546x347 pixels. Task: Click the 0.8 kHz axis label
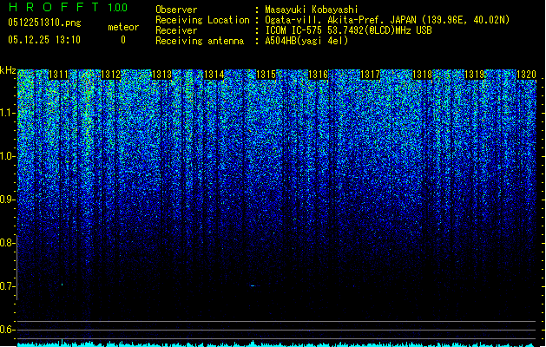click(7, 243)
